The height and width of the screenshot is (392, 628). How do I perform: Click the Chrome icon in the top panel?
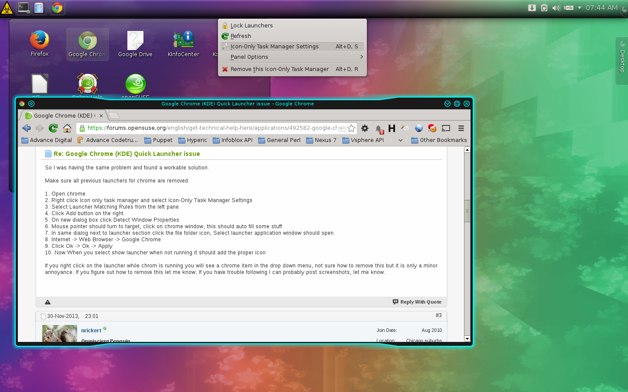click(57, 8)
